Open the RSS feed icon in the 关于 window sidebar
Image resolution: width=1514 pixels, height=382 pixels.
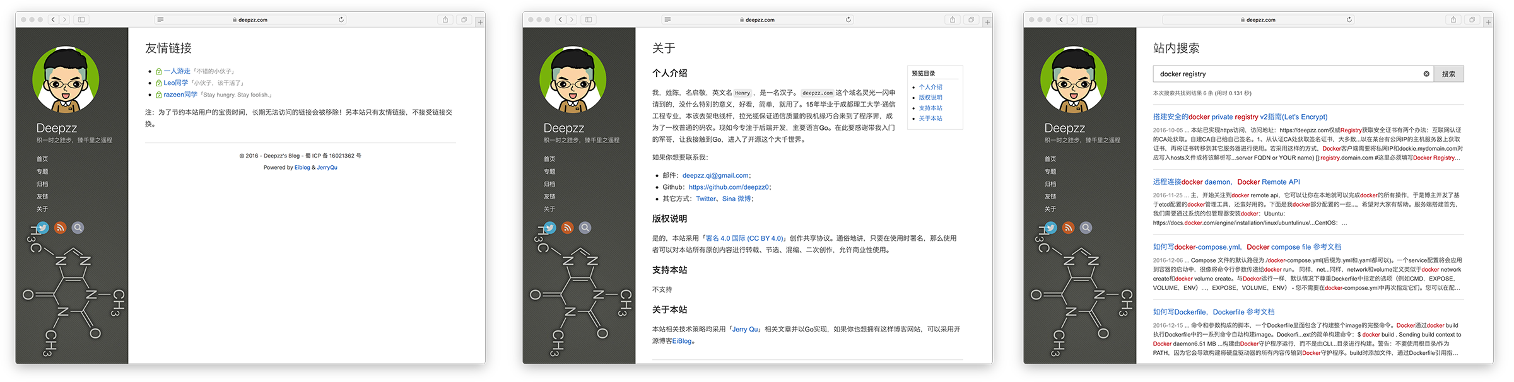tap(568, 228)
